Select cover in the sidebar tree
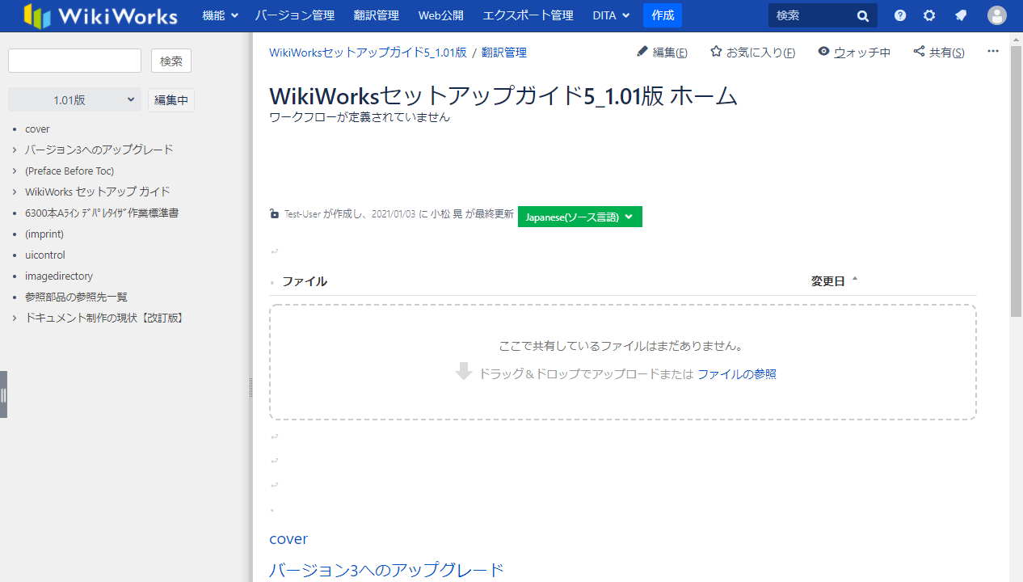 pos(37,129)
